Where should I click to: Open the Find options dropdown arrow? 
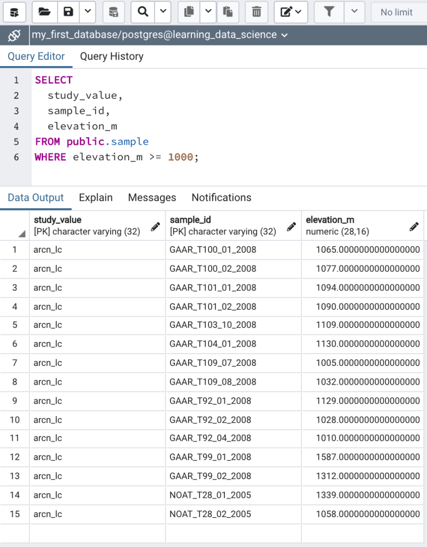[x=162, y=12]
